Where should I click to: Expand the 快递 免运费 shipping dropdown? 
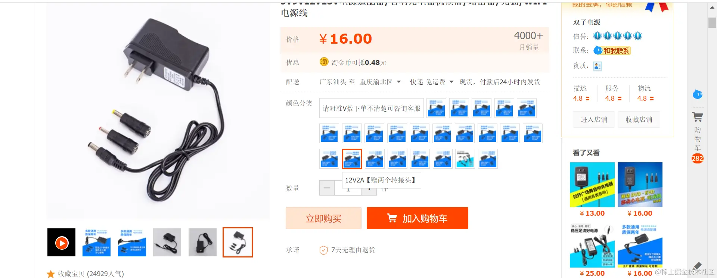(451, 82)
